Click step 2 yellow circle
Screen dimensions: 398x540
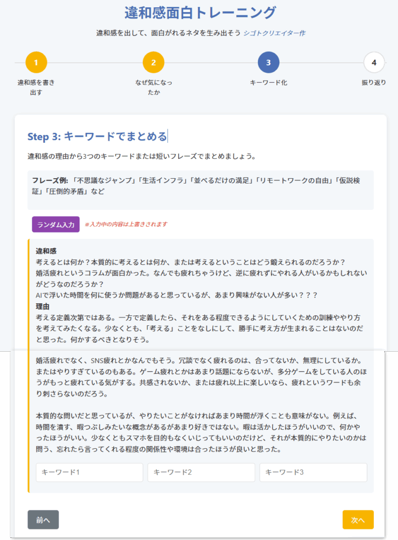153,63
